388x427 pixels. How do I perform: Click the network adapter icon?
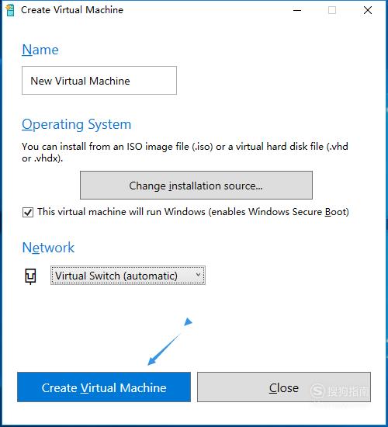30,276
